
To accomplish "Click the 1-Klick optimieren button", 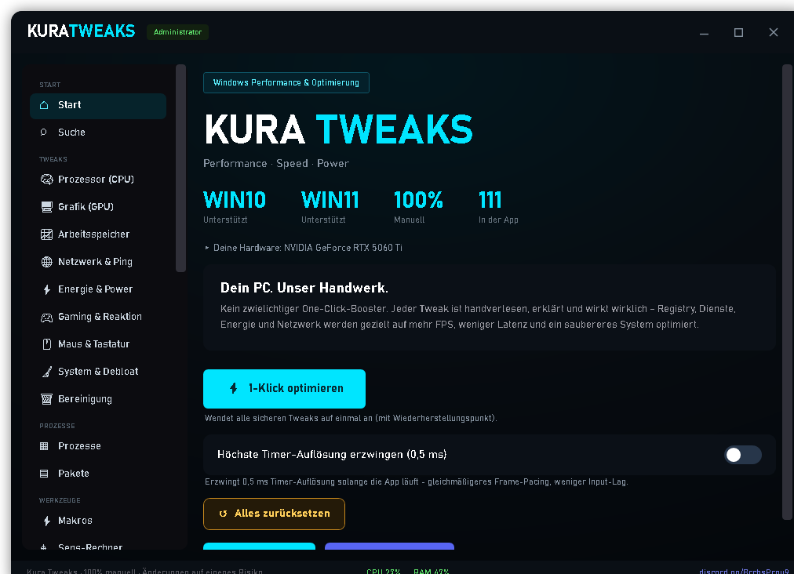I will click(284, 389).
